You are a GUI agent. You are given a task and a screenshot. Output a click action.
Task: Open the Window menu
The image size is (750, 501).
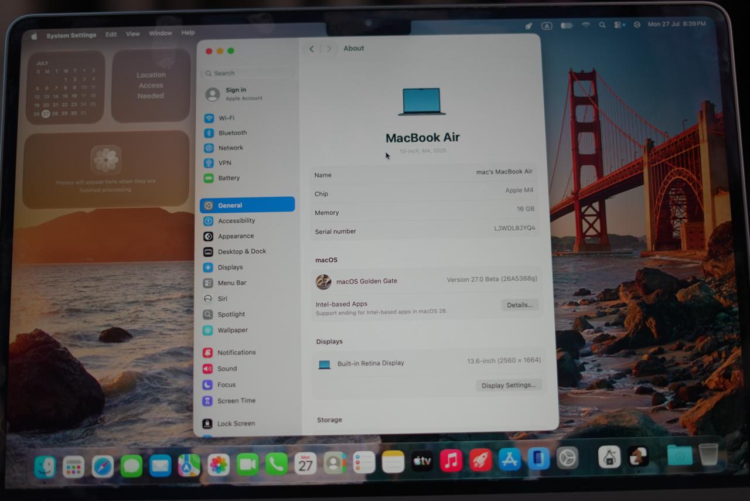click(161, 33)
